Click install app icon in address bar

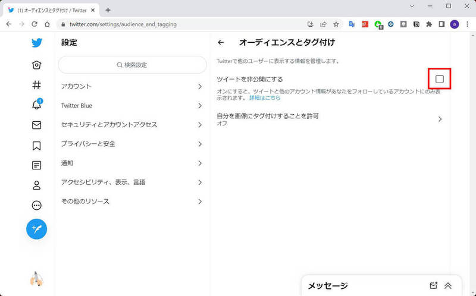[310, 24]
